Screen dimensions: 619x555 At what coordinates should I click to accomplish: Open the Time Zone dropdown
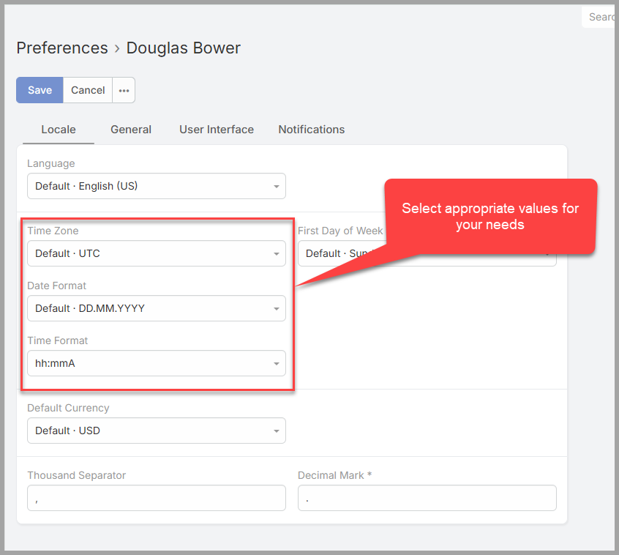pyautogui.click(x=157, y=253)
